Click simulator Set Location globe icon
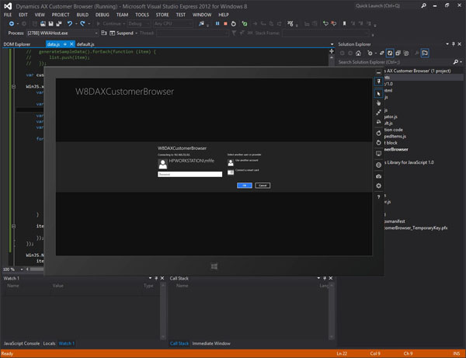Screen dimensions: 466x358 tap(379, 165)
